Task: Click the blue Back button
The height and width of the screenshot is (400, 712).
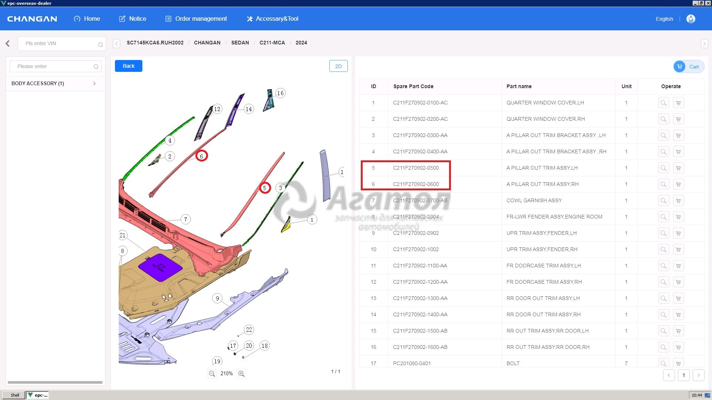Action: [128, 66]
